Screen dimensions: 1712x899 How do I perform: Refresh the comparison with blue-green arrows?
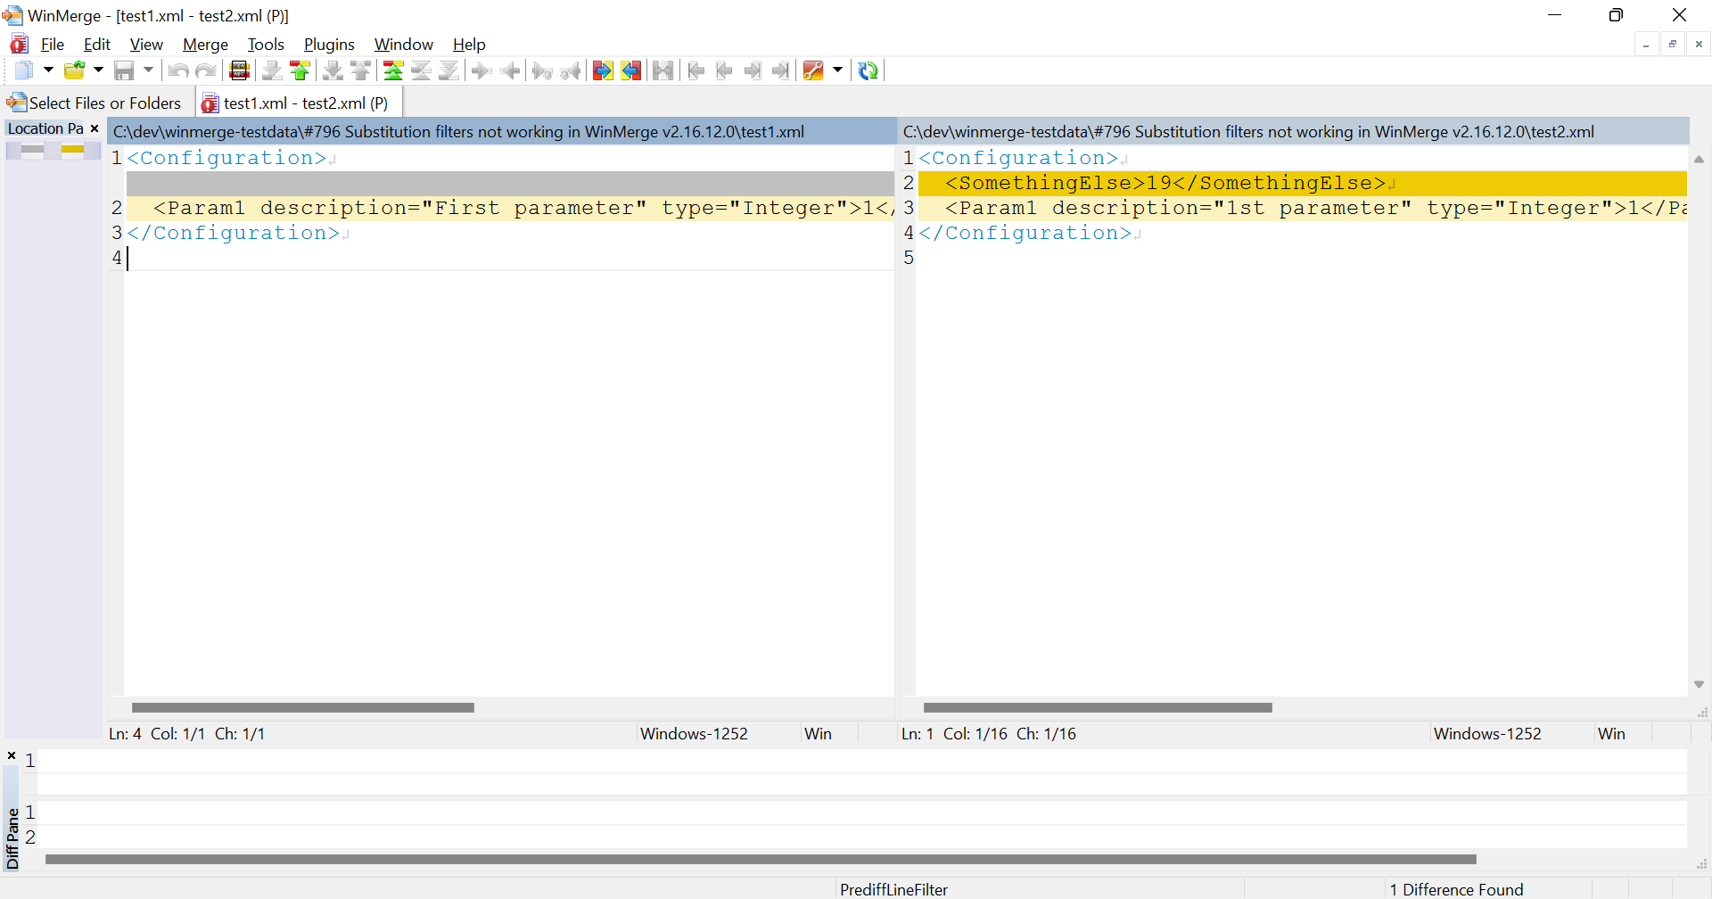868,70
